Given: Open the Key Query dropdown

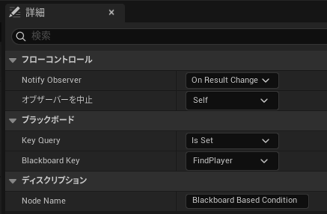Looking at the screenshot, I should (x=232, y=140).
